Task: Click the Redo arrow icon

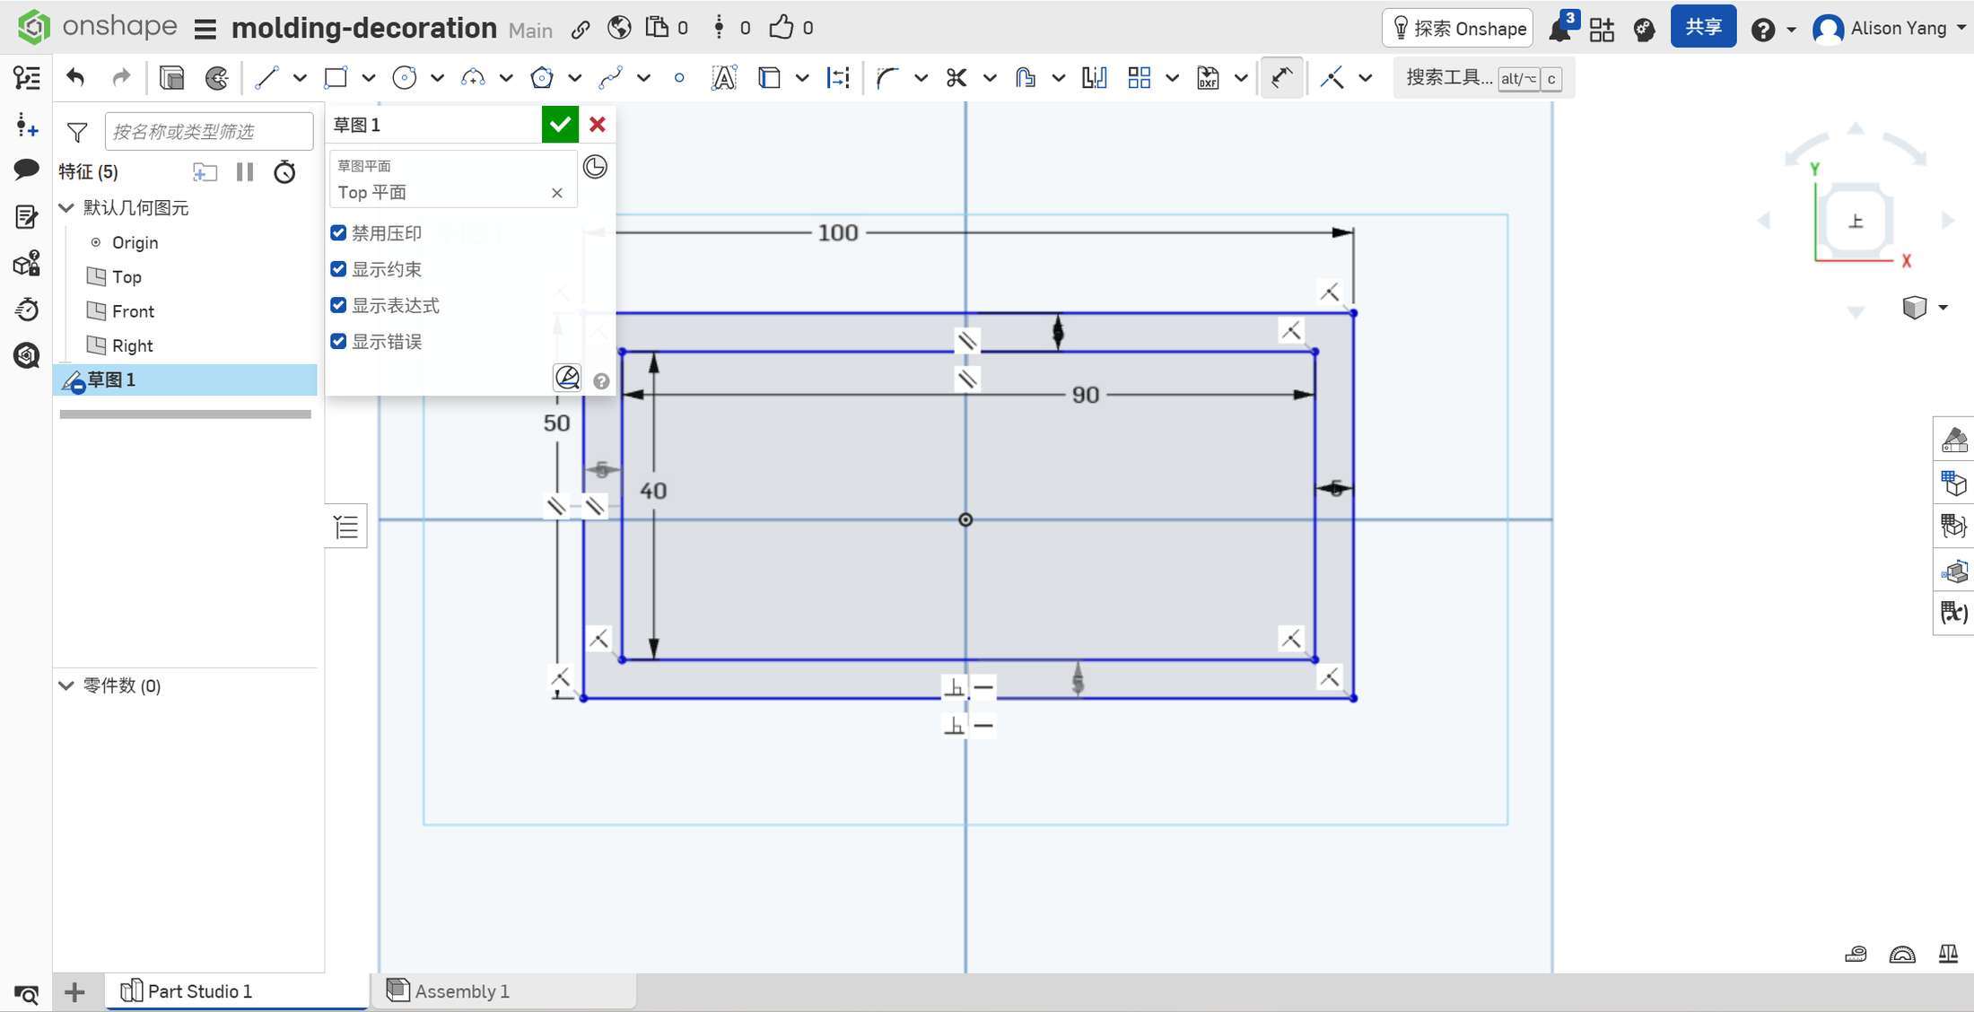Action: 121,78
